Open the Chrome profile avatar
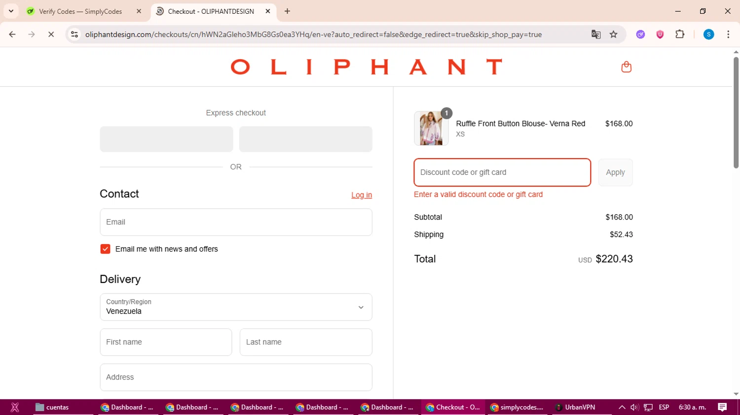740x415 pixels. tap(708, 34)
